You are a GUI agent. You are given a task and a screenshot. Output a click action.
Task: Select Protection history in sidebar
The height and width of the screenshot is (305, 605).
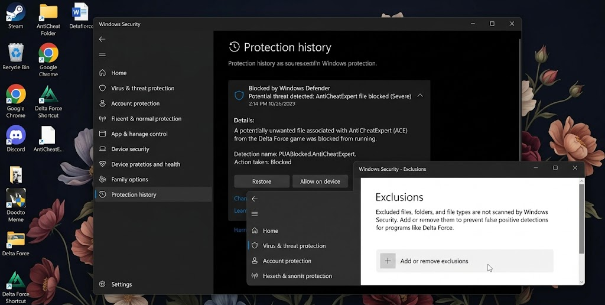(x=153, y=194)
